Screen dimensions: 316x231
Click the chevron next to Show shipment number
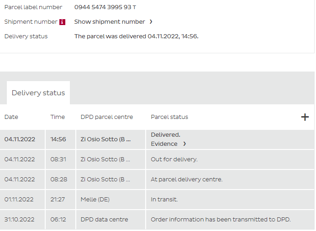point(151,22)
